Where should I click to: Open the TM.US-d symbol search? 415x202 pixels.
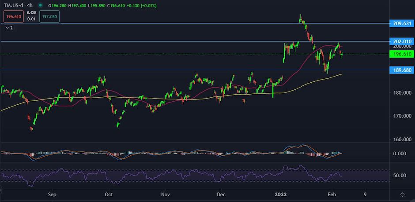[13, 5]
